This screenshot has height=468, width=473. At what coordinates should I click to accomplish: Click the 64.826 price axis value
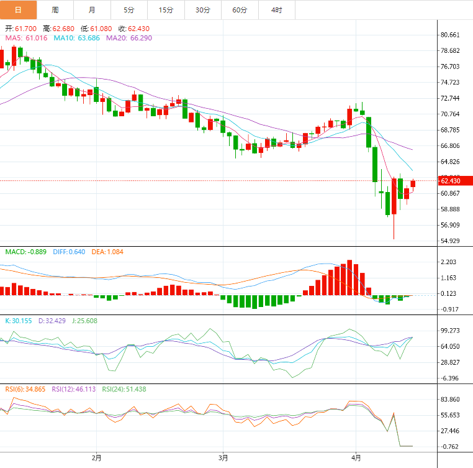(450, 162)
